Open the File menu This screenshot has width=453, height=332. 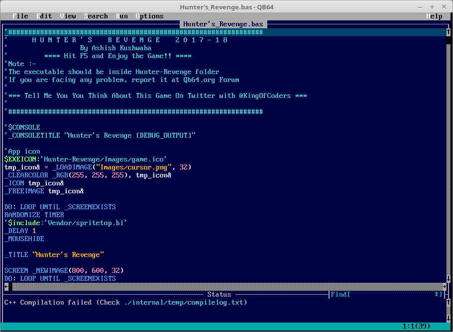tap(20, 16)
